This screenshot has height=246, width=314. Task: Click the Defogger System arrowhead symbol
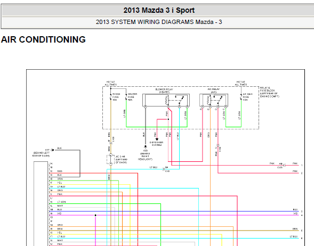coord(157,139)
